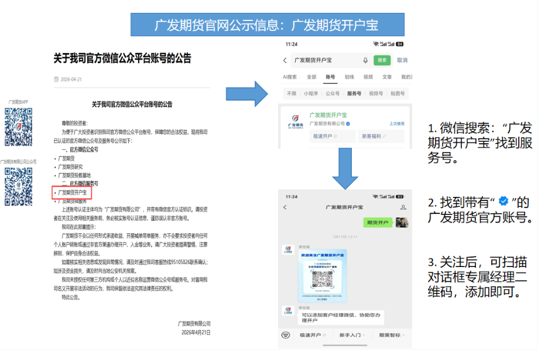Tap the microphone icon in search box

(365, 60)
